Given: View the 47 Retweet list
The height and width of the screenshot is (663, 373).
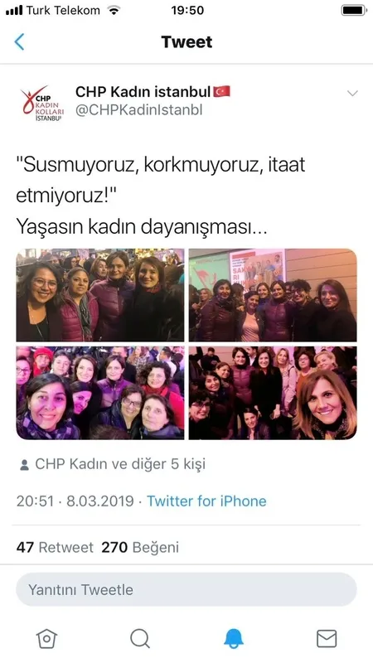Looking at the screenshot, I should (x=55, y=547).
